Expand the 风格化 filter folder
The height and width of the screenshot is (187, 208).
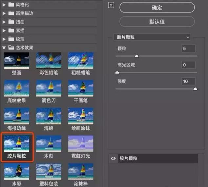4,5
